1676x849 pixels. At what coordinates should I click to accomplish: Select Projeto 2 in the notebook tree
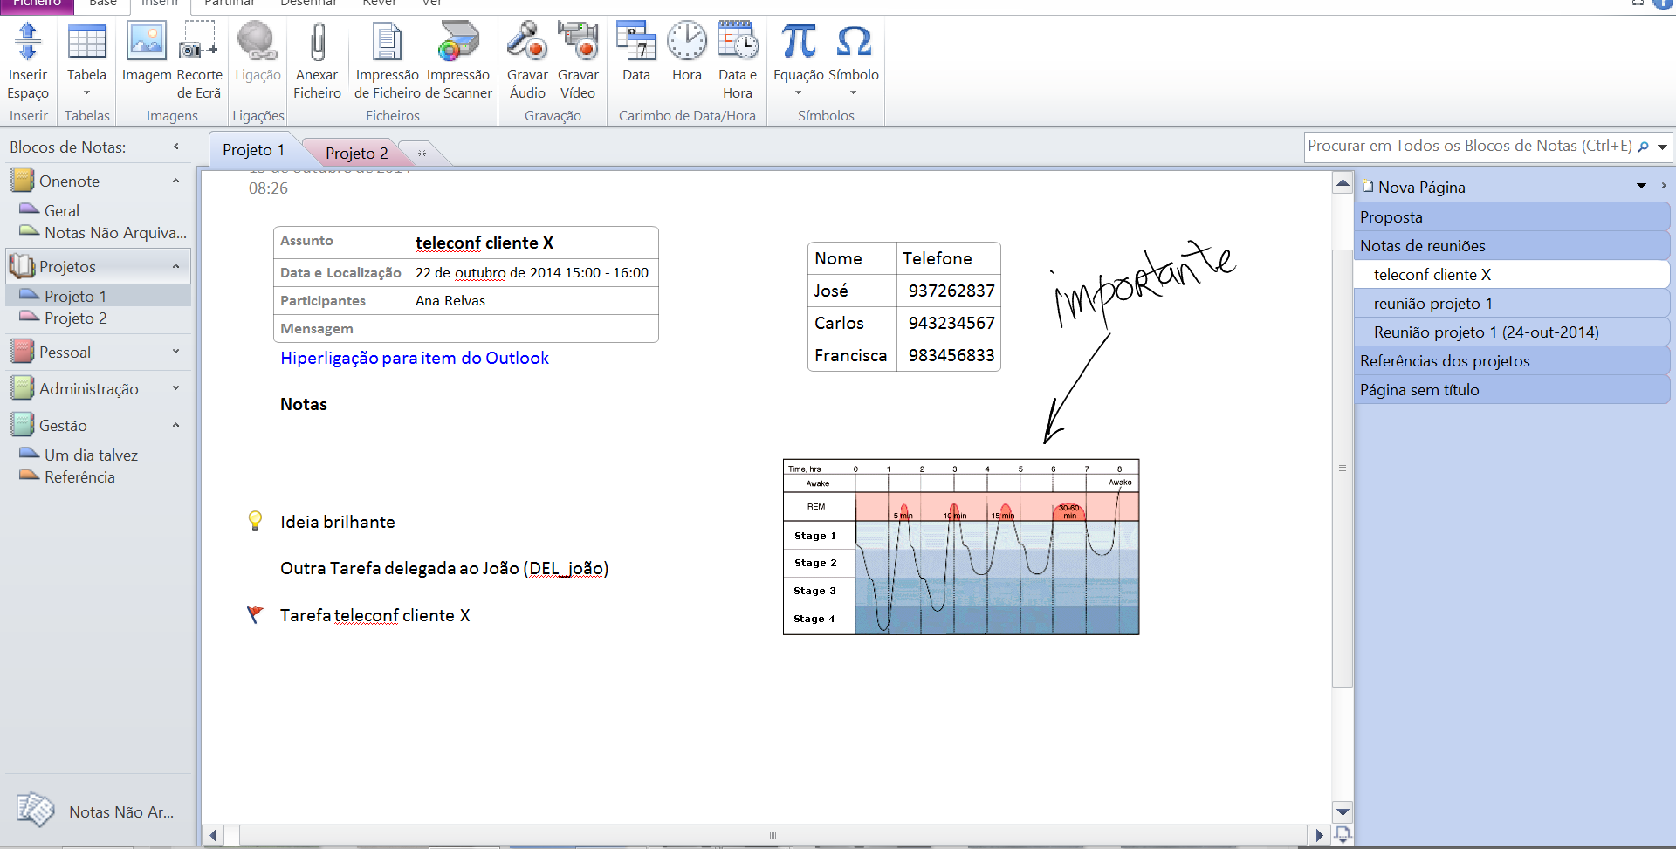pyautogui.click(x=75, y=318)
